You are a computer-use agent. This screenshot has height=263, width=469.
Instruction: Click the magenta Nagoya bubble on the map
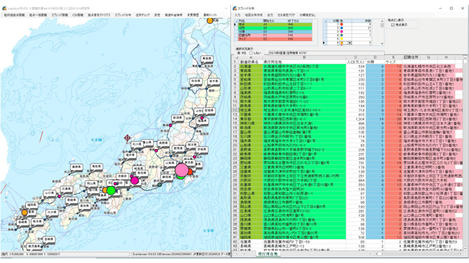(135, 181)
